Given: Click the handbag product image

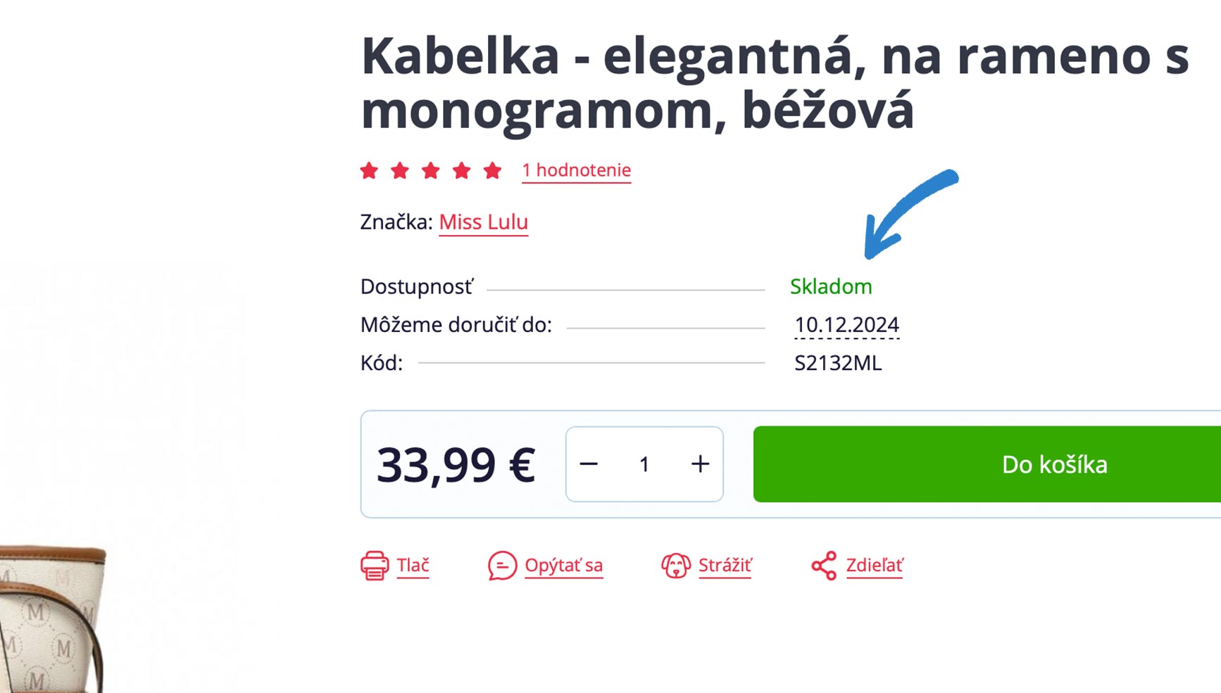Looking at the screenshot, I should (x=53, y=619).
